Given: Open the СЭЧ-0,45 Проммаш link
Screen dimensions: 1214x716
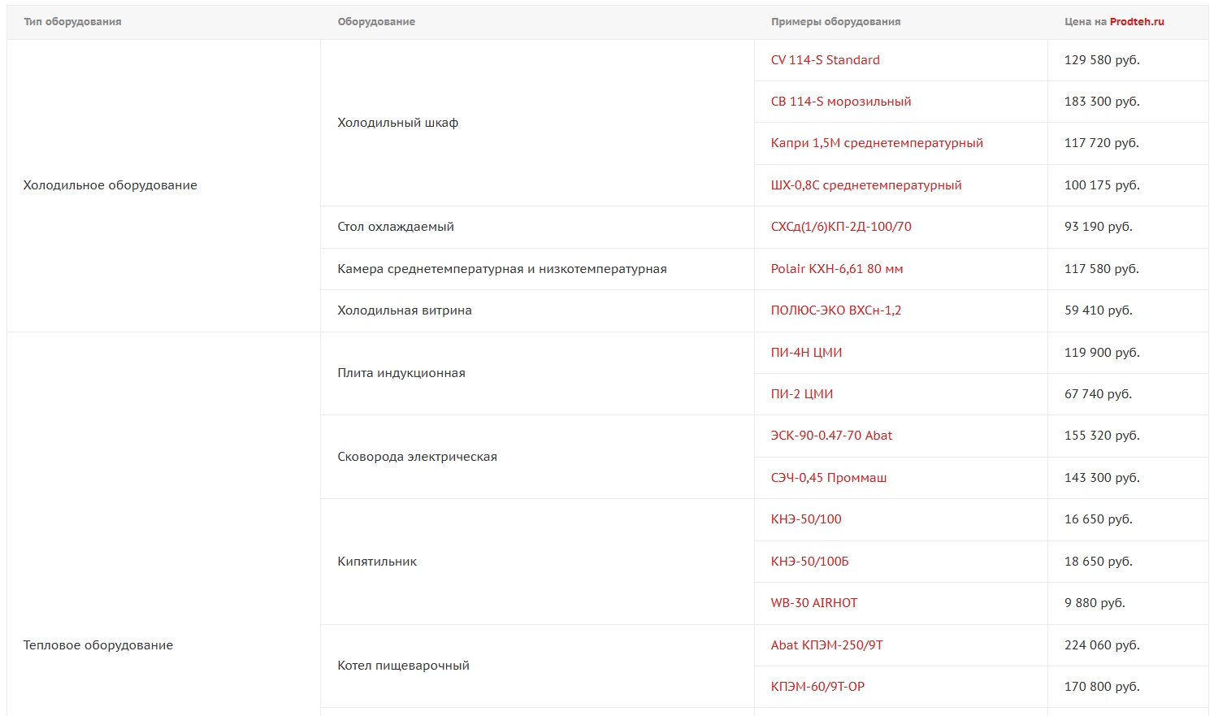Looking at the screenshot, I should click(x=828, y=478).
